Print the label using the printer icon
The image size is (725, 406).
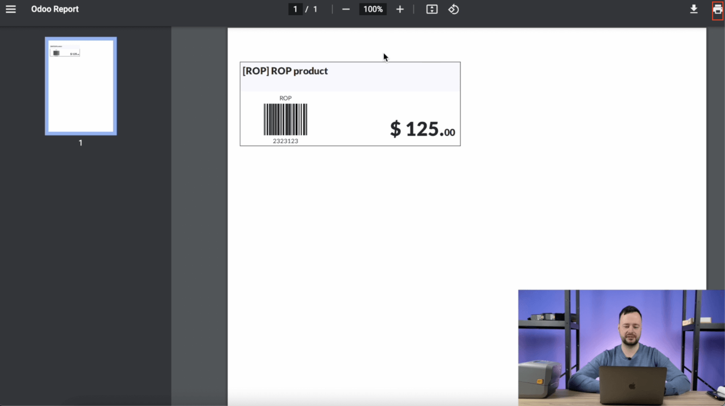[x=717, y=10]
